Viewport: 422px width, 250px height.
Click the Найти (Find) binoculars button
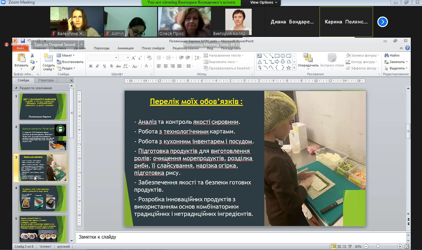[x=392, y=55]
